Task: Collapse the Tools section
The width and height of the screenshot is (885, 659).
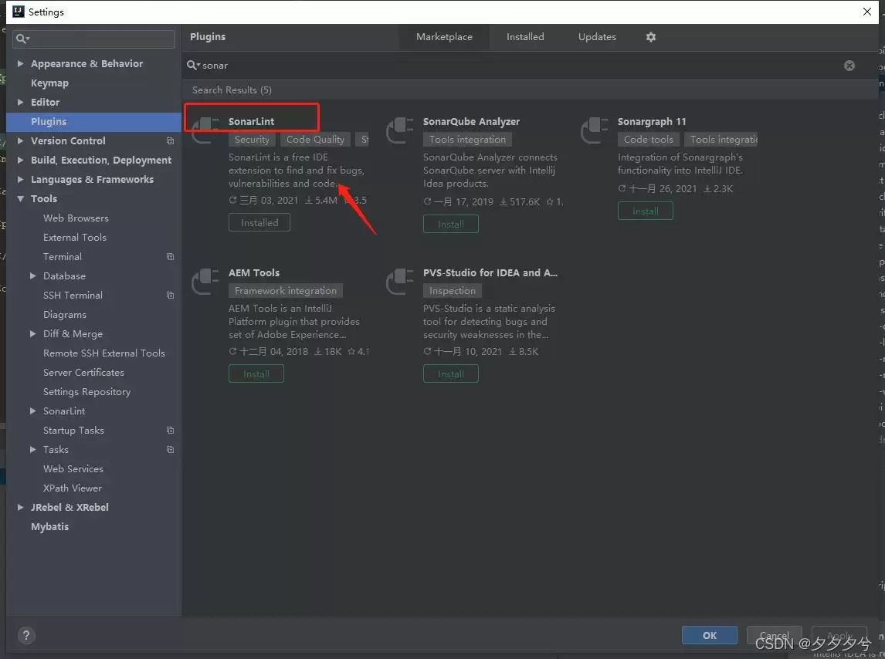Action: [20, 198]
